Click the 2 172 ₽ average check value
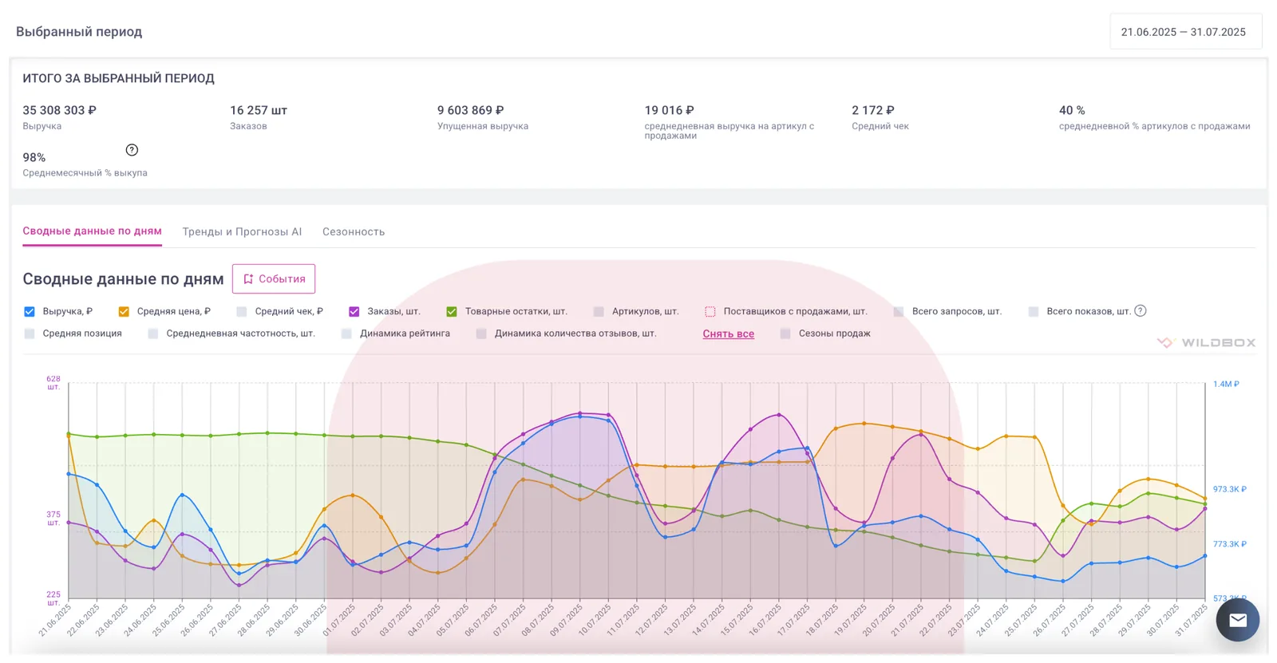The height and width of the screenshot is (663, 1277). point(873,110)
